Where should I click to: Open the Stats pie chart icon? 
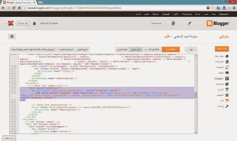point(227,84)
